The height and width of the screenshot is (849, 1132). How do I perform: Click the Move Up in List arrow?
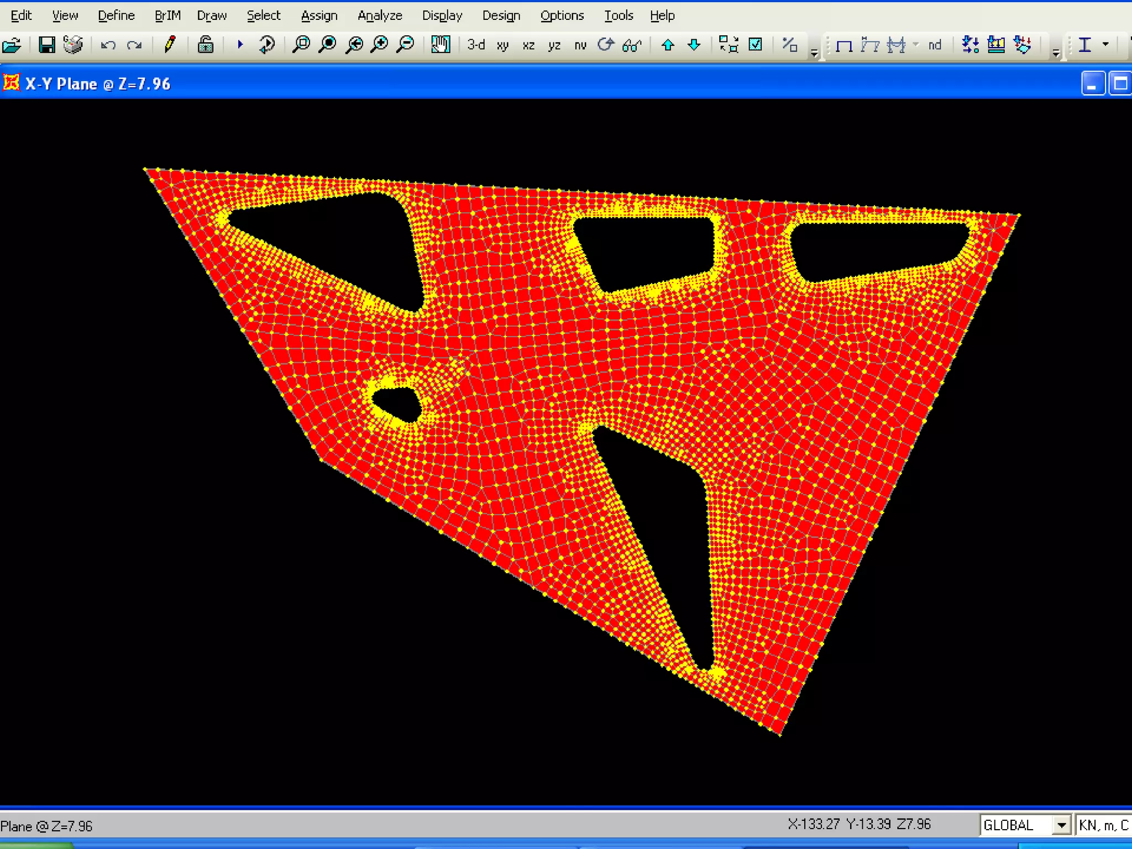[668, 45]
